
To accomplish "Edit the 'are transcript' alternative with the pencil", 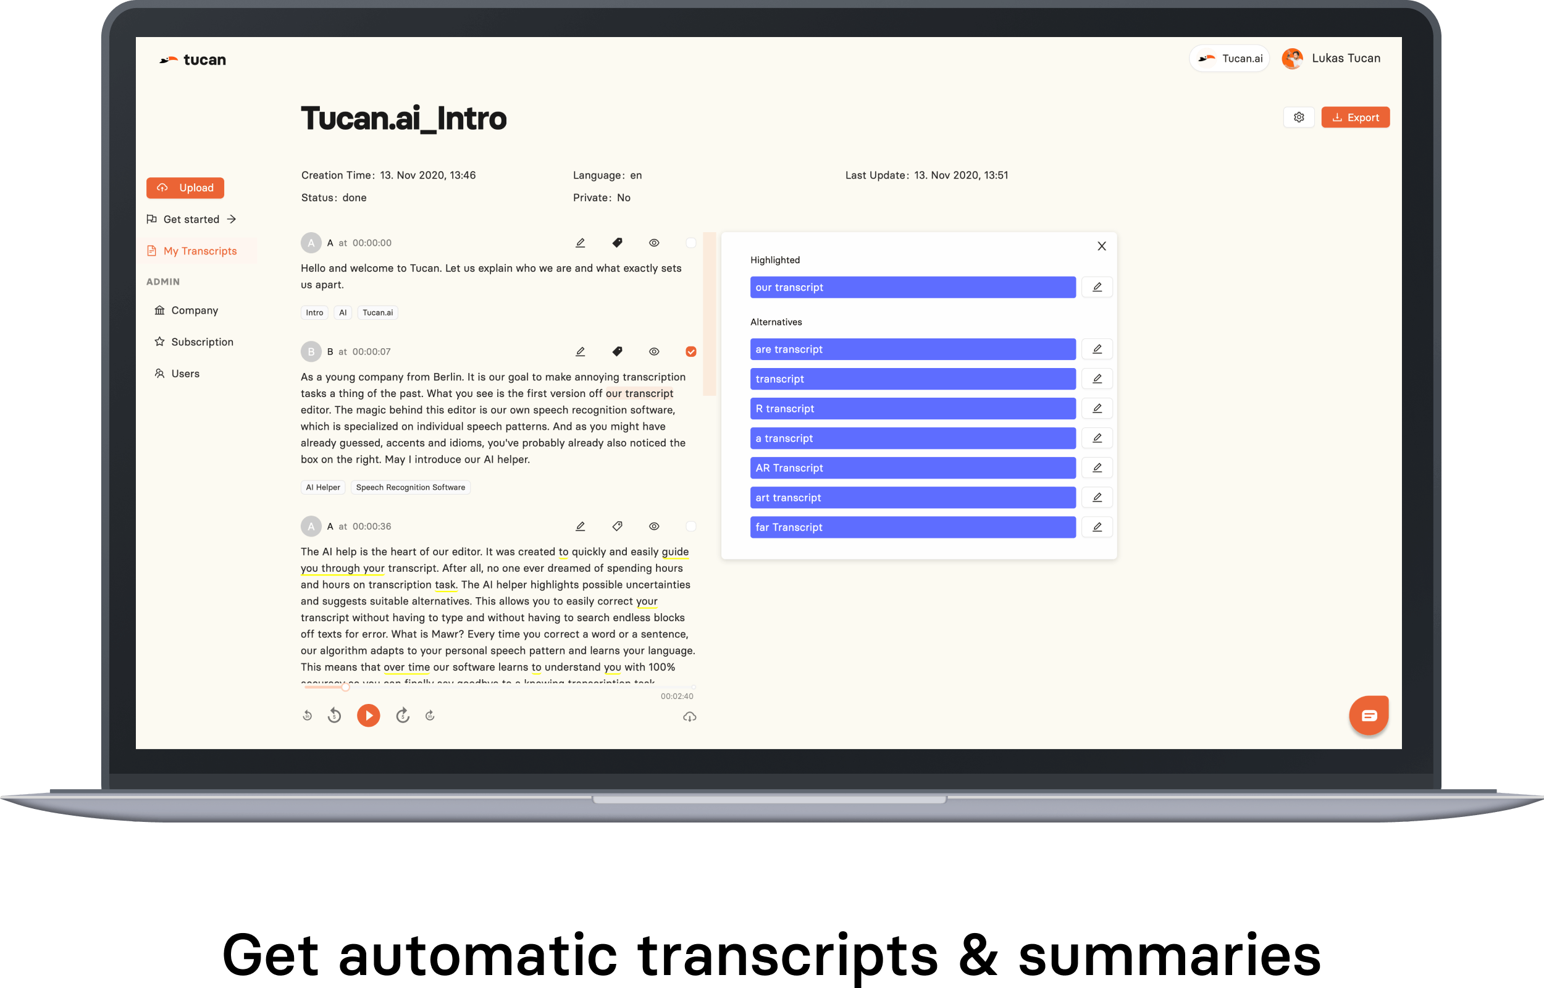I will 1097,349.
